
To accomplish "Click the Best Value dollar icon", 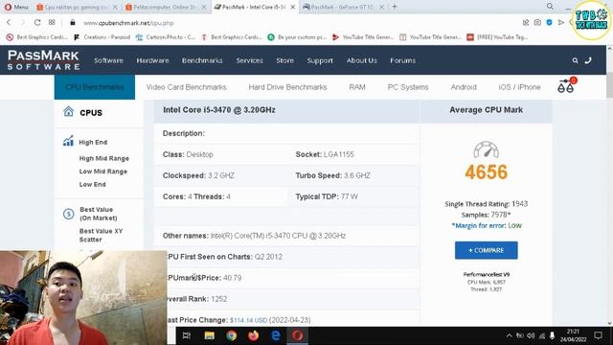I will [68, 214].
